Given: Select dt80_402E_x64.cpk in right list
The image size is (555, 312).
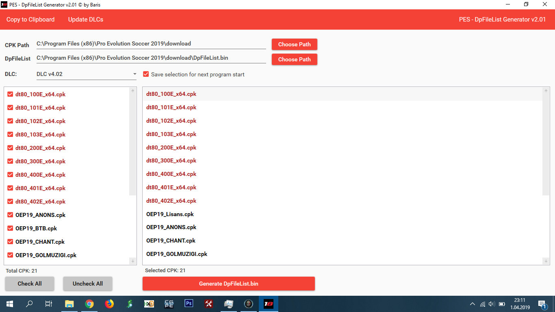Looking at the screenshot, I should pos(343,201).
